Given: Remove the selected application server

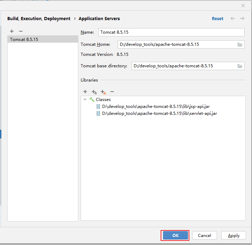Looking at the screenshot, I should [x=21, y=31].
